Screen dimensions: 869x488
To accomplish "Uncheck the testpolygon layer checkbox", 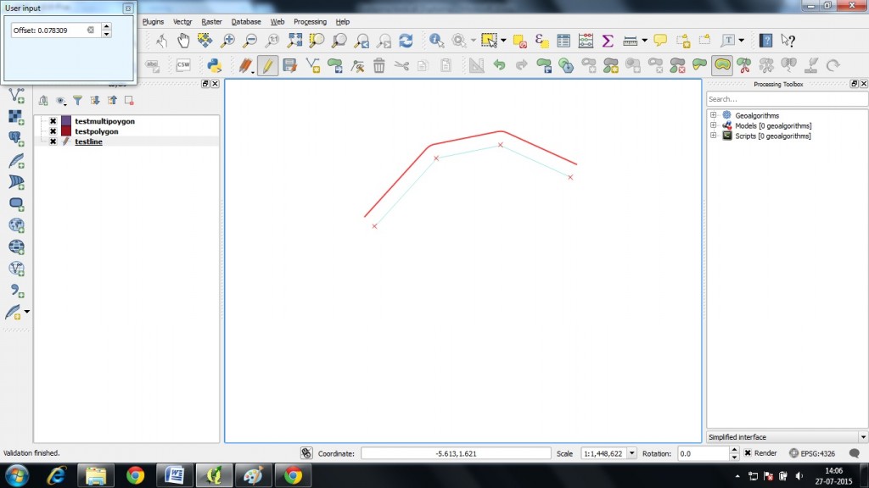I will coord(53,130).
